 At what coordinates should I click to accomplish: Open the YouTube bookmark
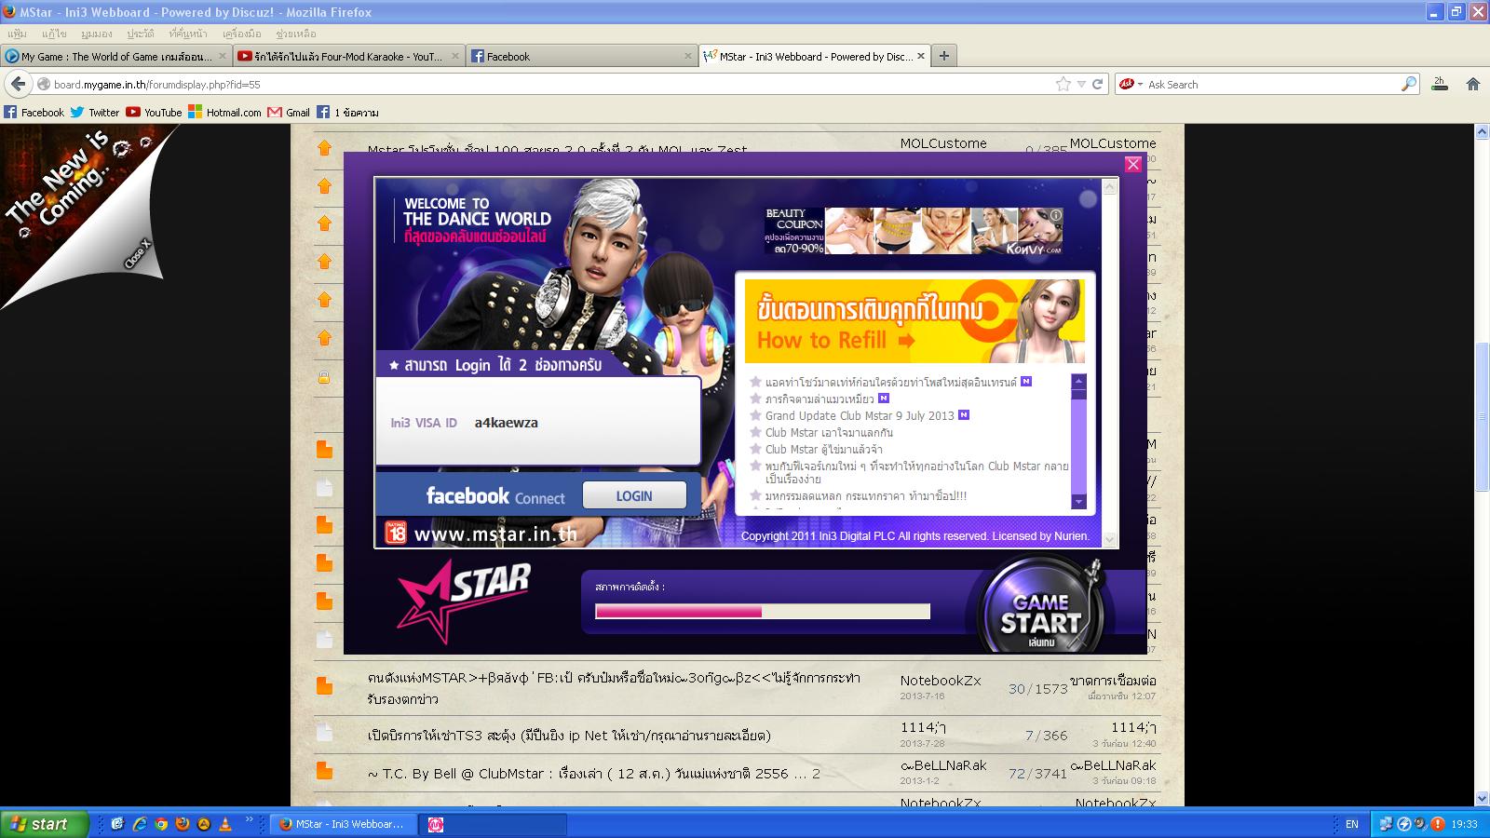coord(154,112)
